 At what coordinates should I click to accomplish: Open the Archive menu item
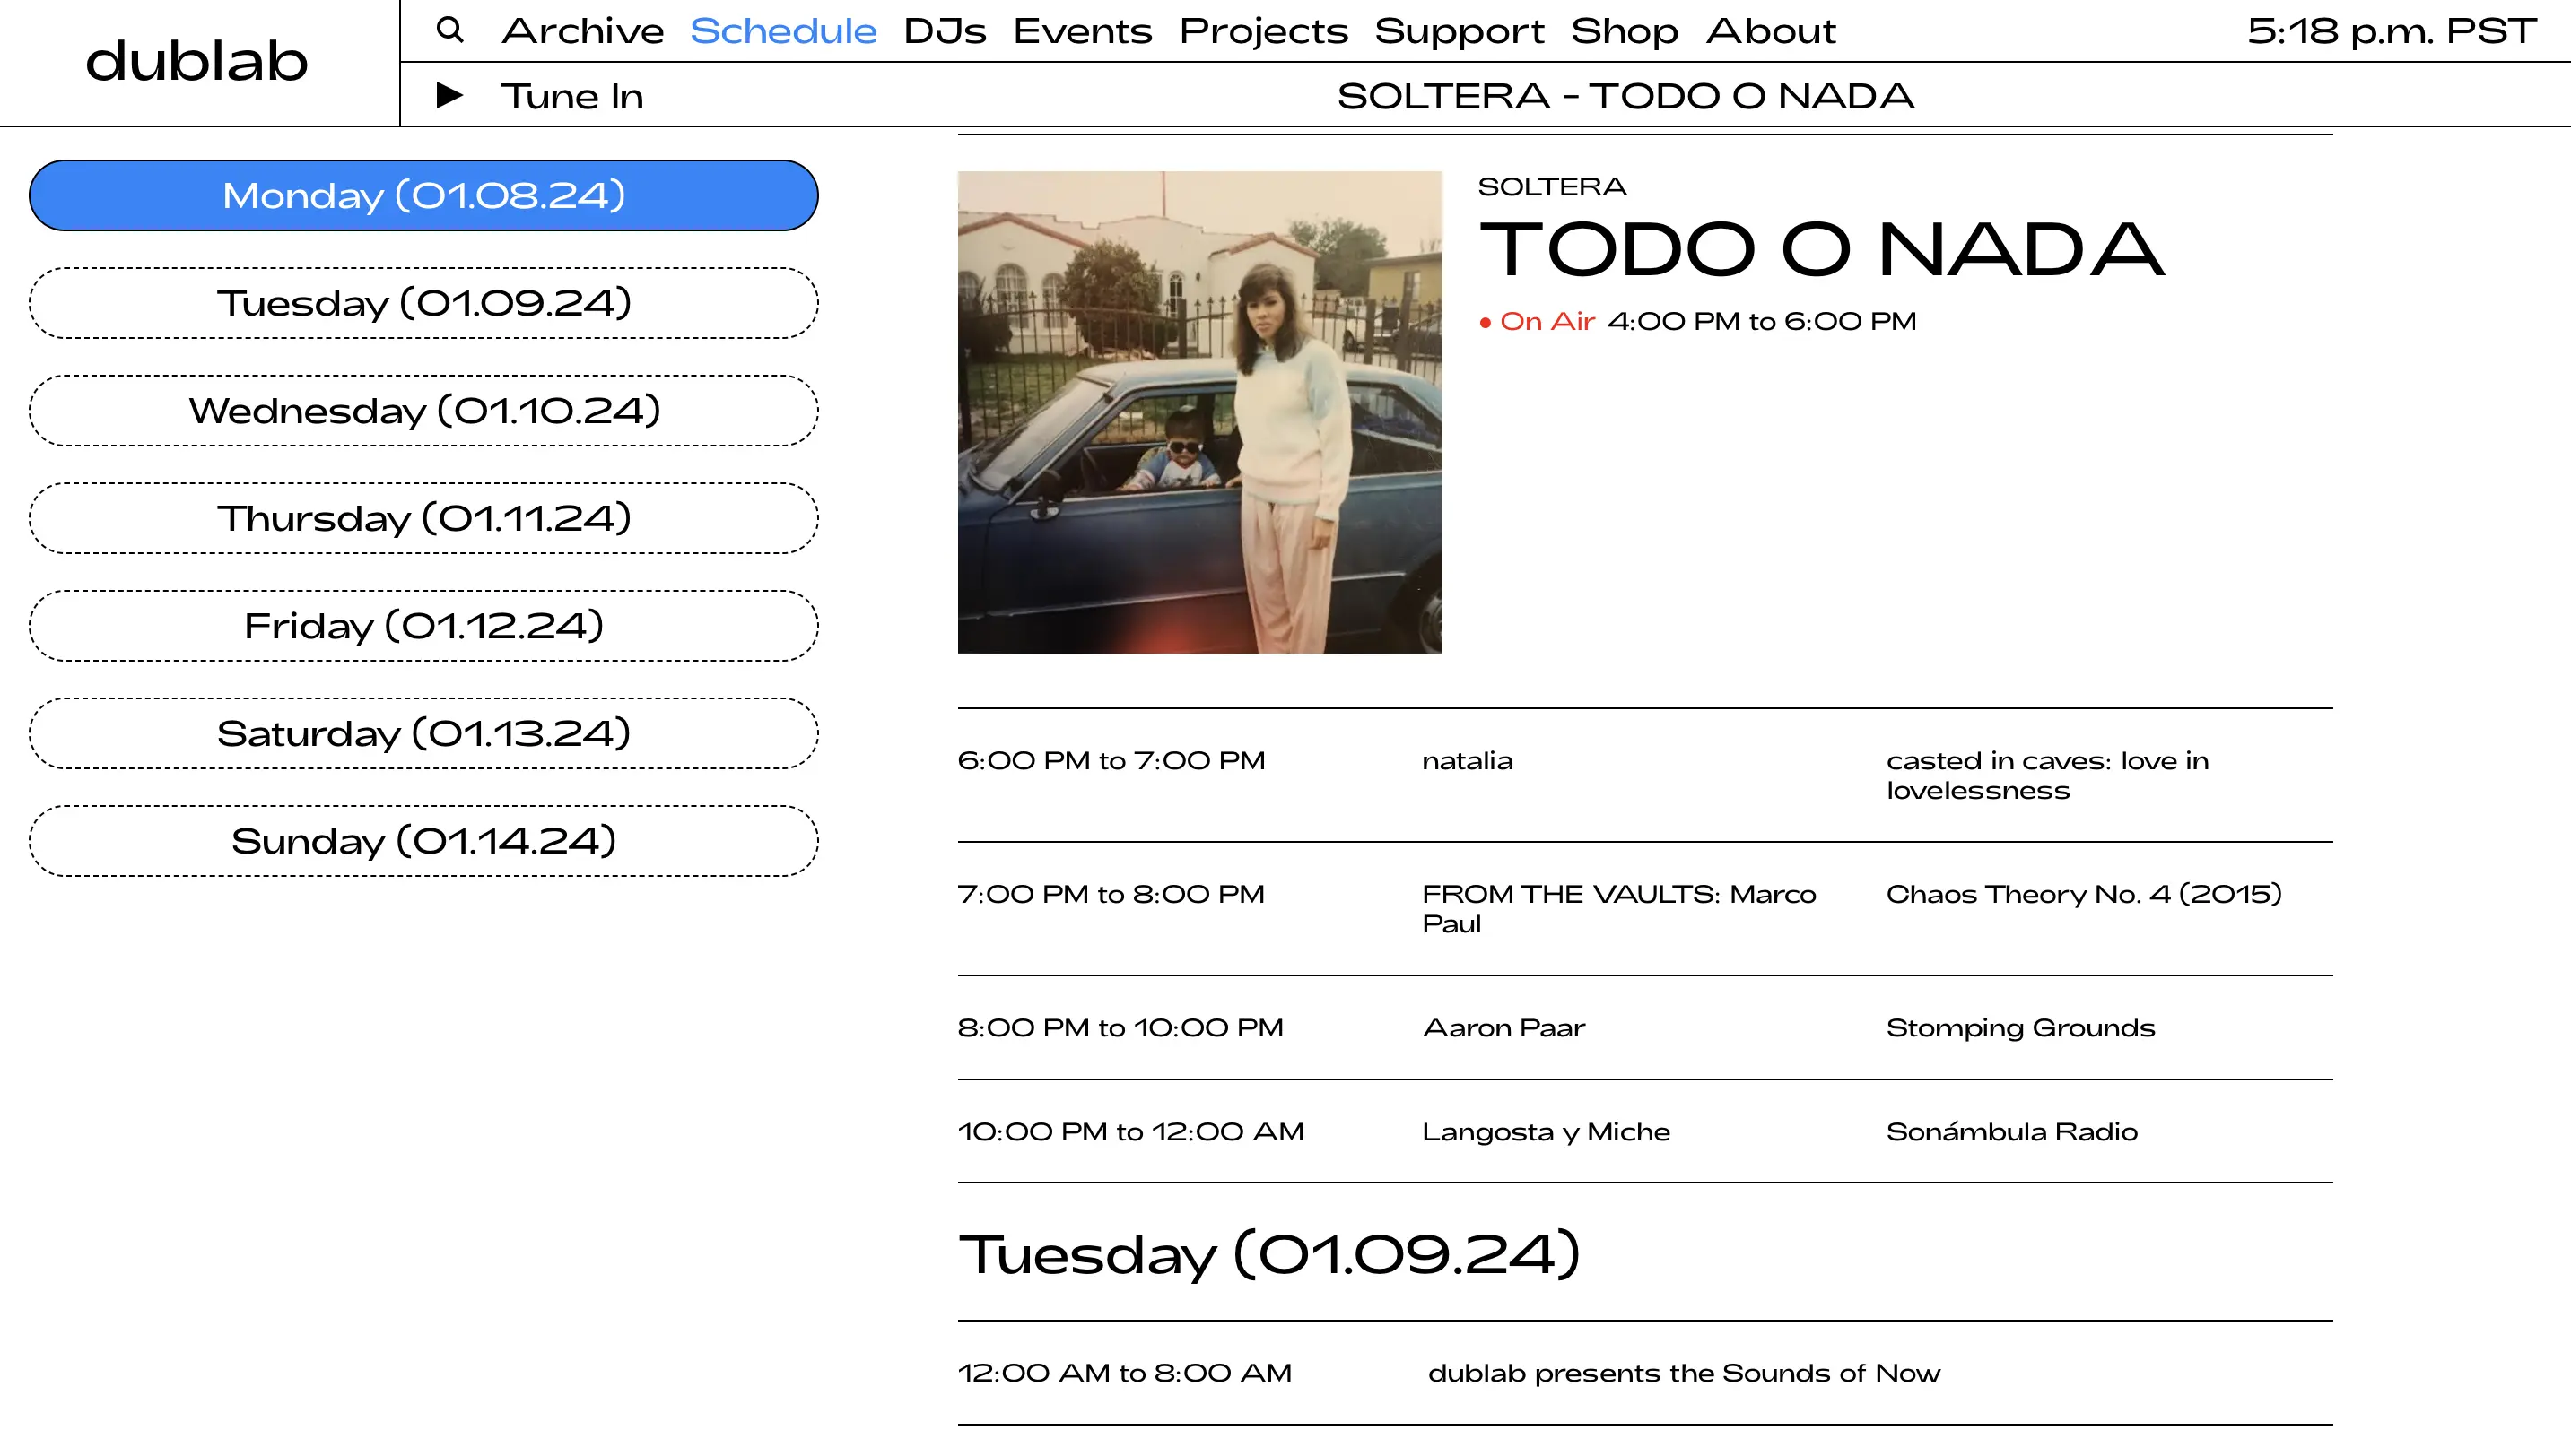pos(583,31)
